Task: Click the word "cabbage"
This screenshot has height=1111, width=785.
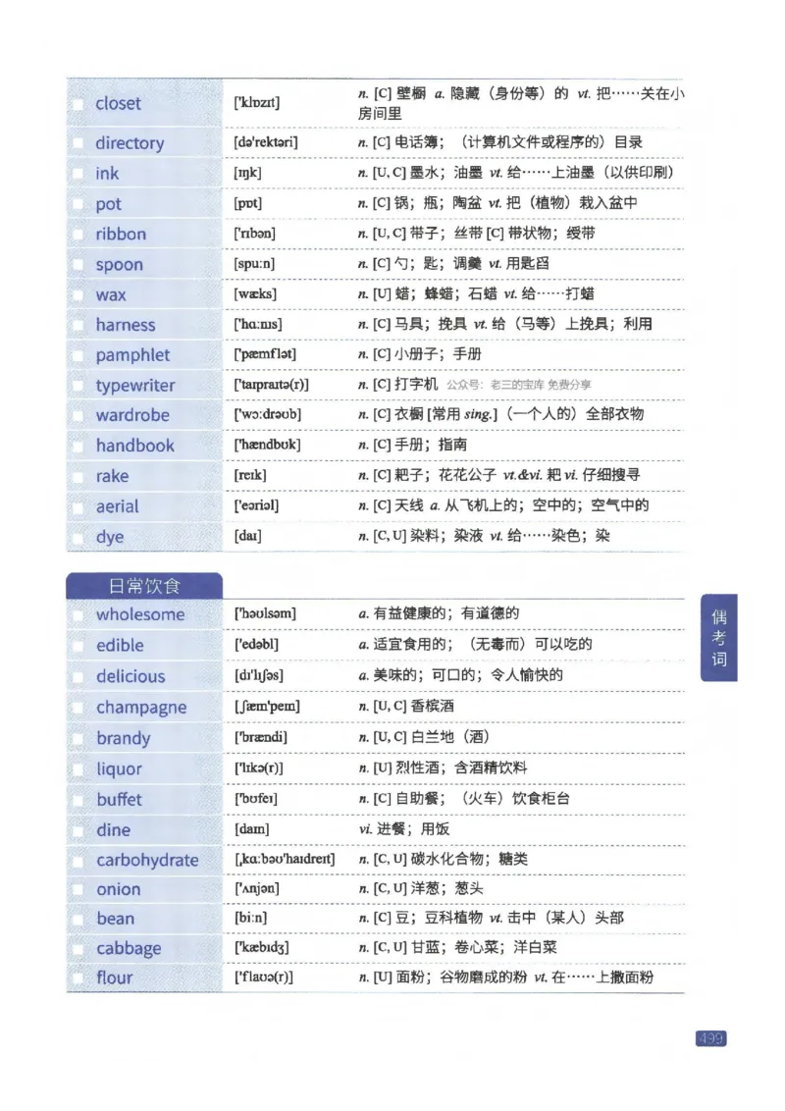Action: (127, 947)
